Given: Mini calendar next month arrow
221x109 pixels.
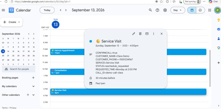Looking at the screenshot, I should (34, 34).
